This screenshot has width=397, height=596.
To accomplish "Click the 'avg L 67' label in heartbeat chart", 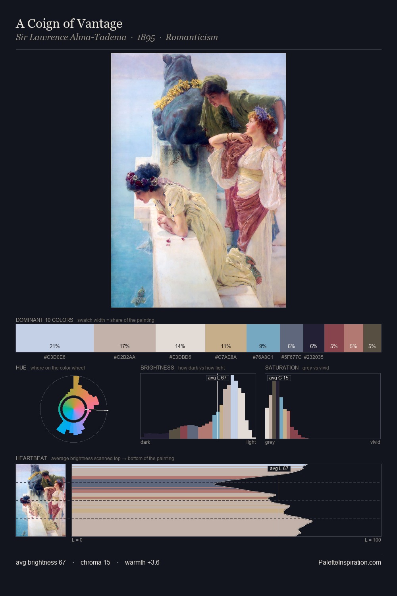I will (279, 468).
